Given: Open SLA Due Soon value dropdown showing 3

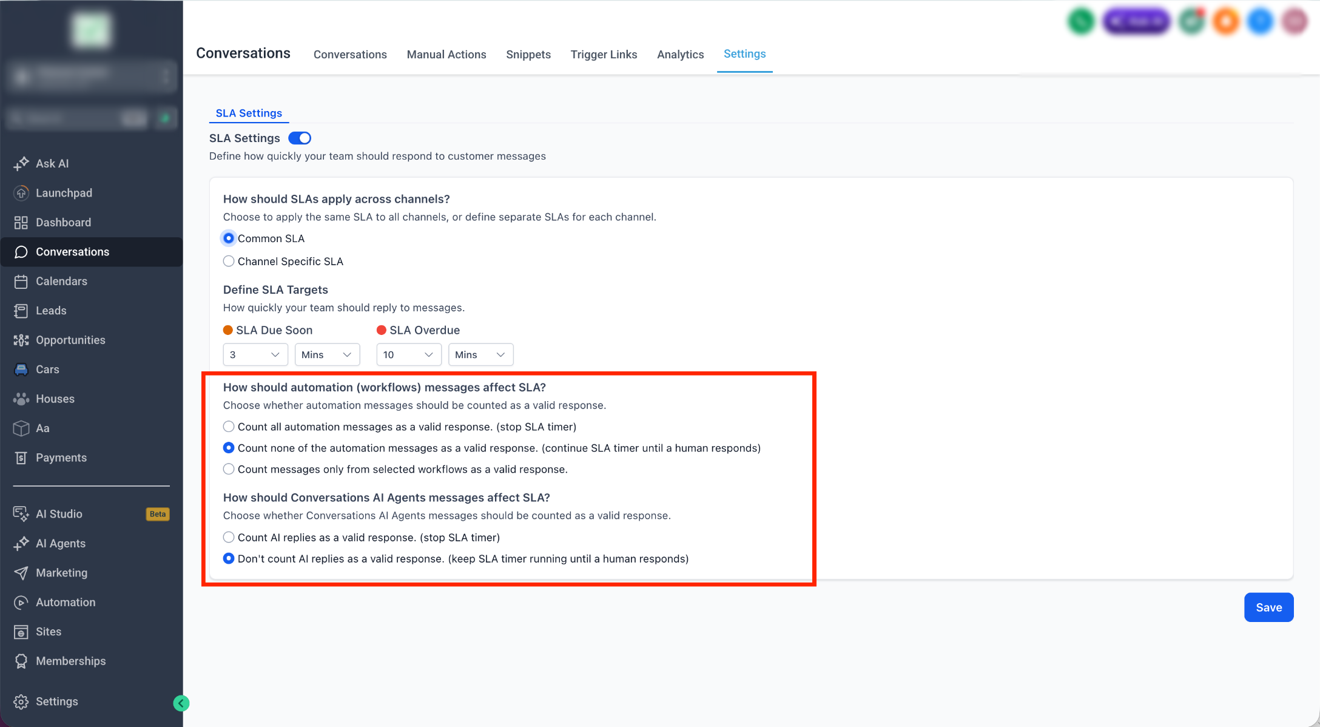Looking at the screenshot, I should [x=255, y=354].
